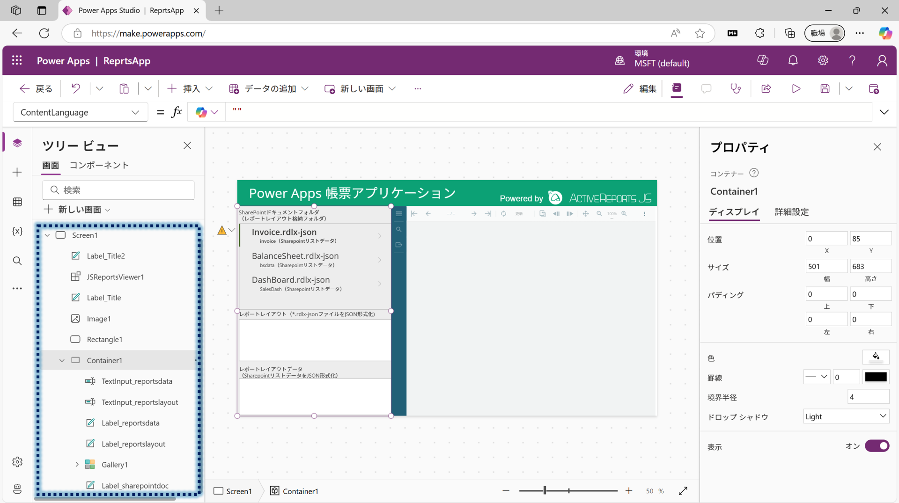Open the toolbar overflow menu
899x503 pixels.
point(418,88)
